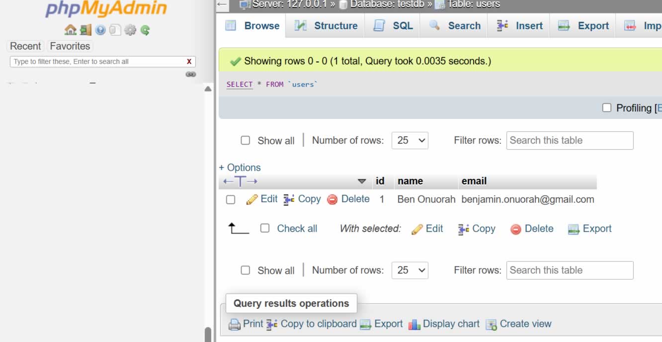The height and width of the screenshot is (342, 662).
Task: Click the Favorites button in sidebar
Action: [x=70, y=46]
